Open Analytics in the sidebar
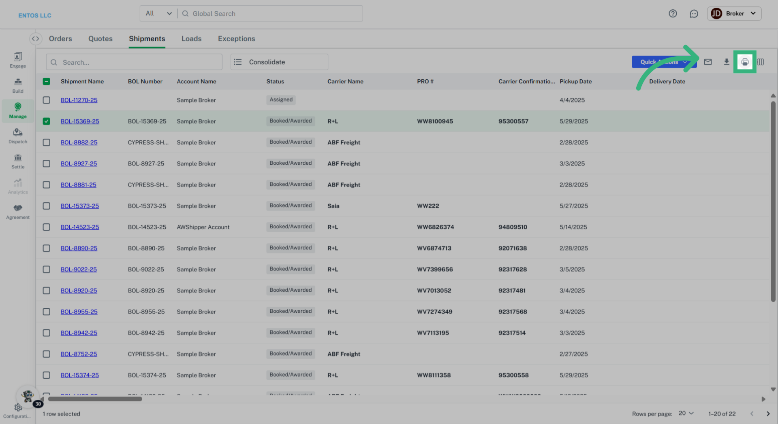The height and width of the screenshot is (424, 778). click(x=18, y=187)
